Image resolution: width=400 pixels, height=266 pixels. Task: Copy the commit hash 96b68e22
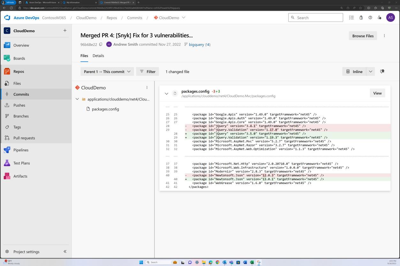click(101, 44)
